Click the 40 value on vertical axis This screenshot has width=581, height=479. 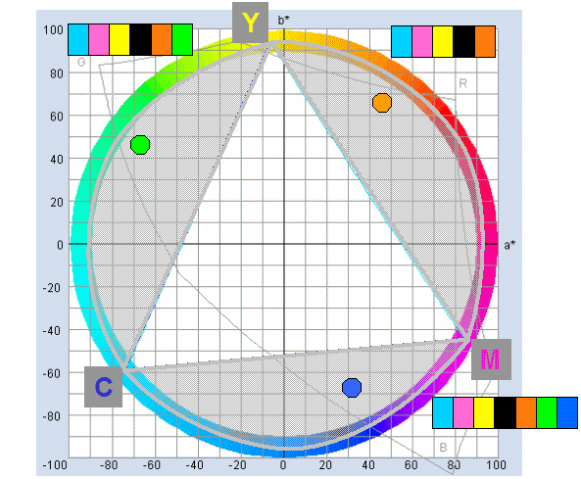click(56, 160)
